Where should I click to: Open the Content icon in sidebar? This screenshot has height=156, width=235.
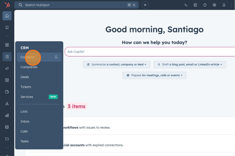pos(7,80)
